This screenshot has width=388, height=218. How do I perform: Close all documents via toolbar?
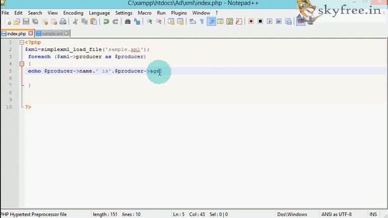pyautogui.click(x=54, y=22)
